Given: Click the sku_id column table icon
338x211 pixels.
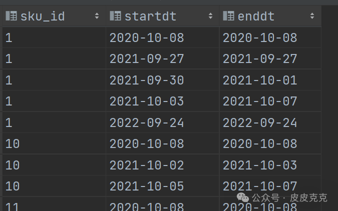Looking at the screenshot, I should 11,16.
